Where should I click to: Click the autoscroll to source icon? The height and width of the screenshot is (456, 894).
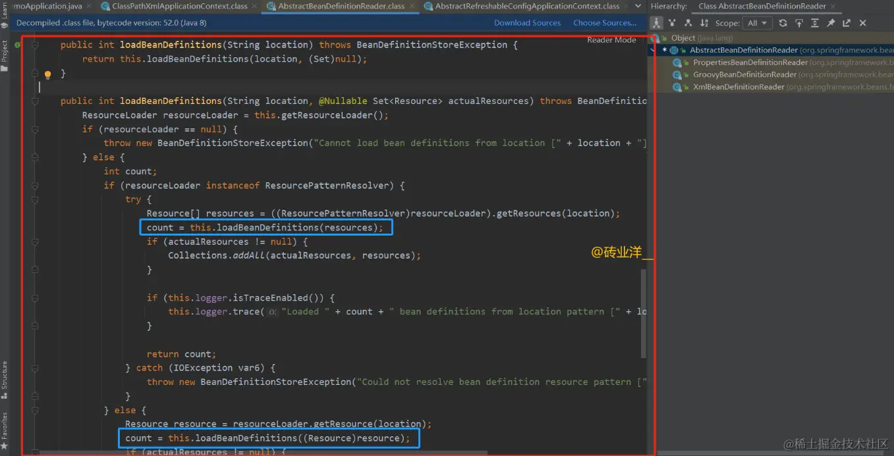(x=799, y=23)
